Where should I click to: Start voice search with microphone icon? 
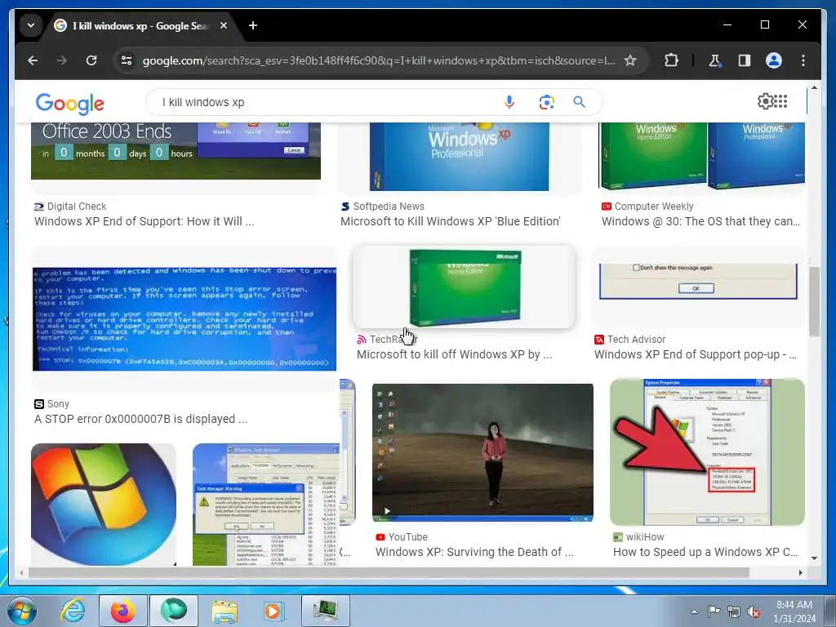pyautogui.click(x=509, y=102)
